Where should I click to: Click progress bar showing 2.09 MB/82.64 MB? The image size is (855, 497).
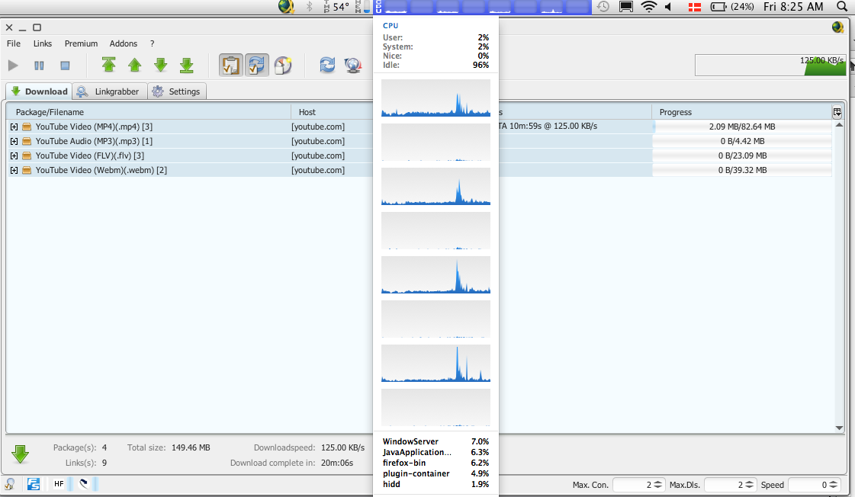point(742,127)
